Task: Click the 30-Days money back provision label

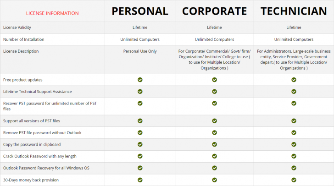Action: coord(31,180)
